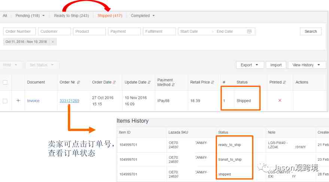
Task: Click the Note column header in Items History
Action: coord(271,132)
